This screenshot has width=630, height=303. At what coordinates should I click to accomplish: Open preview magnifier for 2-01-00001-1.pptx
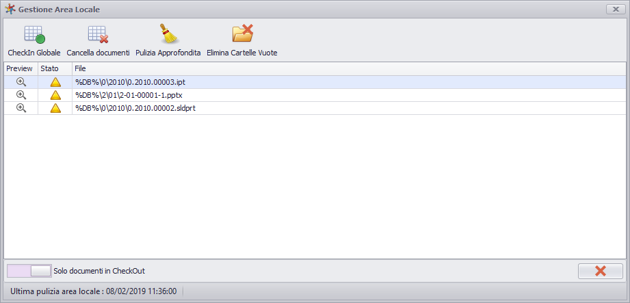21,95
